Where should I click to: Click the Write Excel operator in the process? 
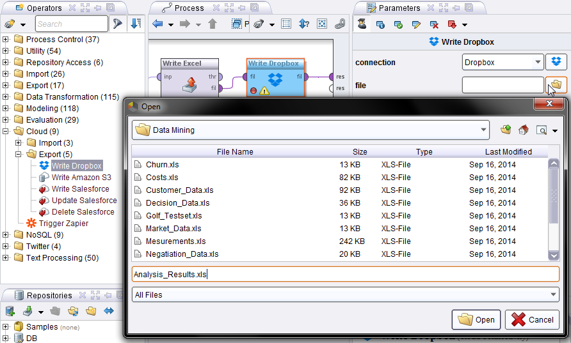[x=190, y=77]
